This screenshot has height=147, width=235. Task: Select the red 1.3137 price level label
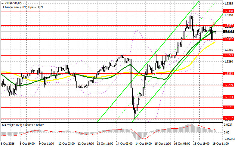(x=229, y=118)
